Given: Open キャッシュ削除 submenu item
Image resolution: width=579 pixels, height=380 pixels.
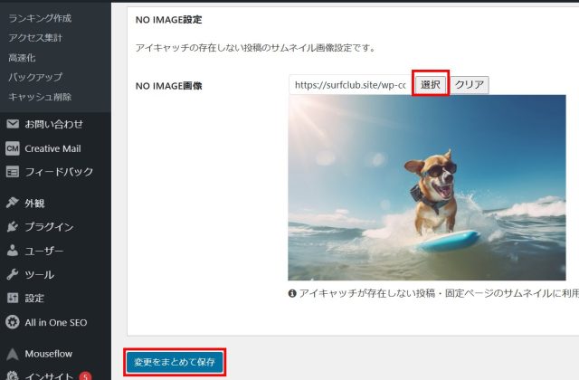Looking at the screenshot, I should [x=40, y=97].
